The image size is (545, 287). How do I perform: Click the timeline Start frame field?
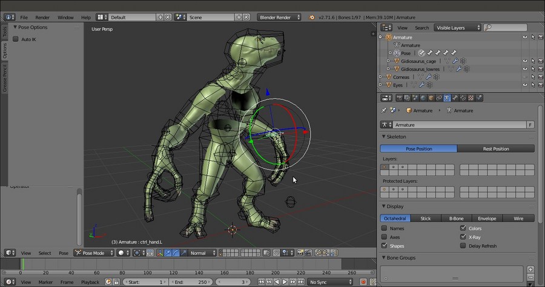146,282
